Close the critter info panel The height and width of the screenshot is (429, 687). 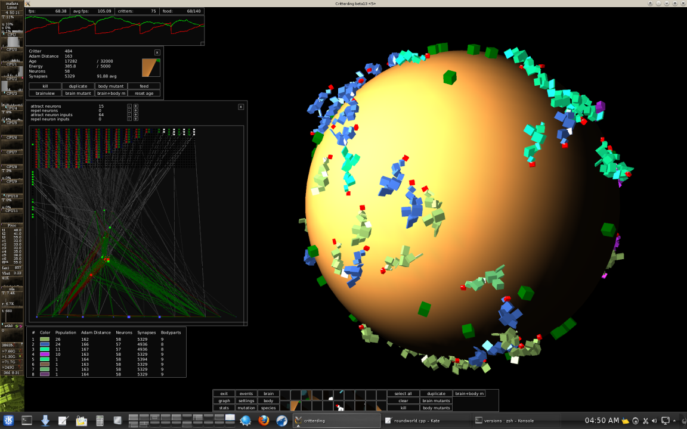click(x=157, y=52)
